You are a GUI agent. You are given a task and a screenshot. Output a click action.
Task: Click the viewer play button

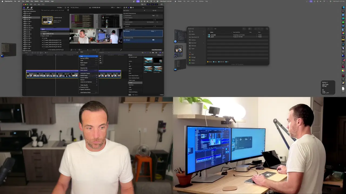pos(88,50)
